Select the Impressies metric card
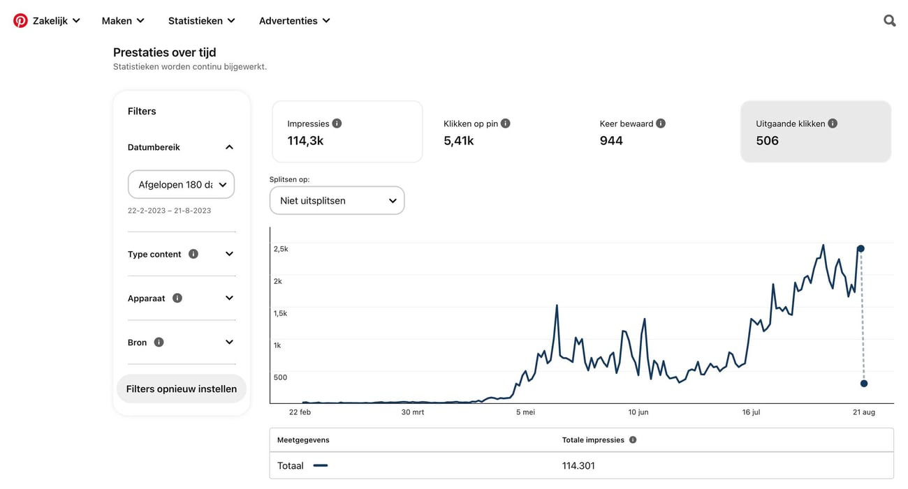Viewport: 908px width, 489px height. (347, 132)
